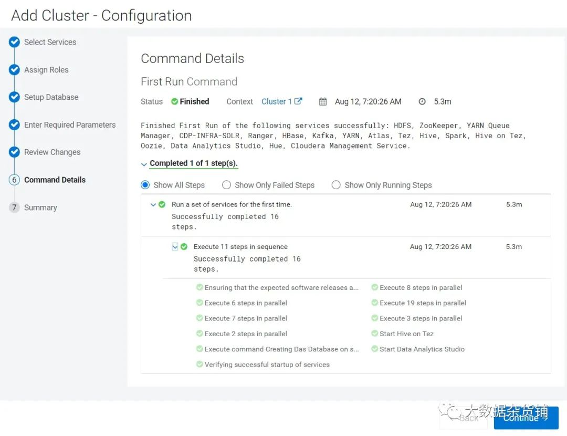
Task: Click check icon for Execute 6 steps in parallel
Action: pyautogui.click(x=199, y=303)
